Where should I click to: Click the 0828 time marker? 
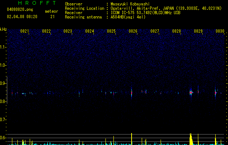[177, 31]
